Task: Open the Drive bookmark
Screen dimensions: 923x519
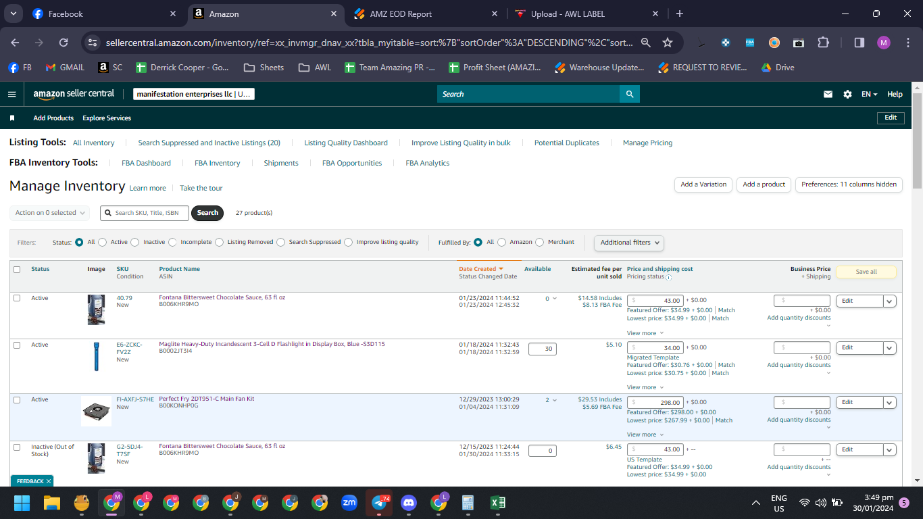Action: (x=778, y=68)
